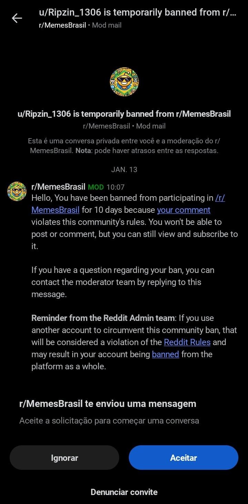
Task: Tap the "Reminder from the Reddit Admin team" text
Action: (x=103, y=318)
